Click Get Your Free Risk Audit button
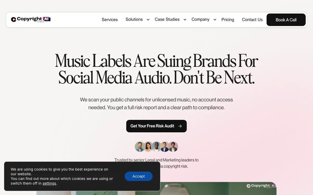This screenshot has width=313, height=195. coord(156,126)
